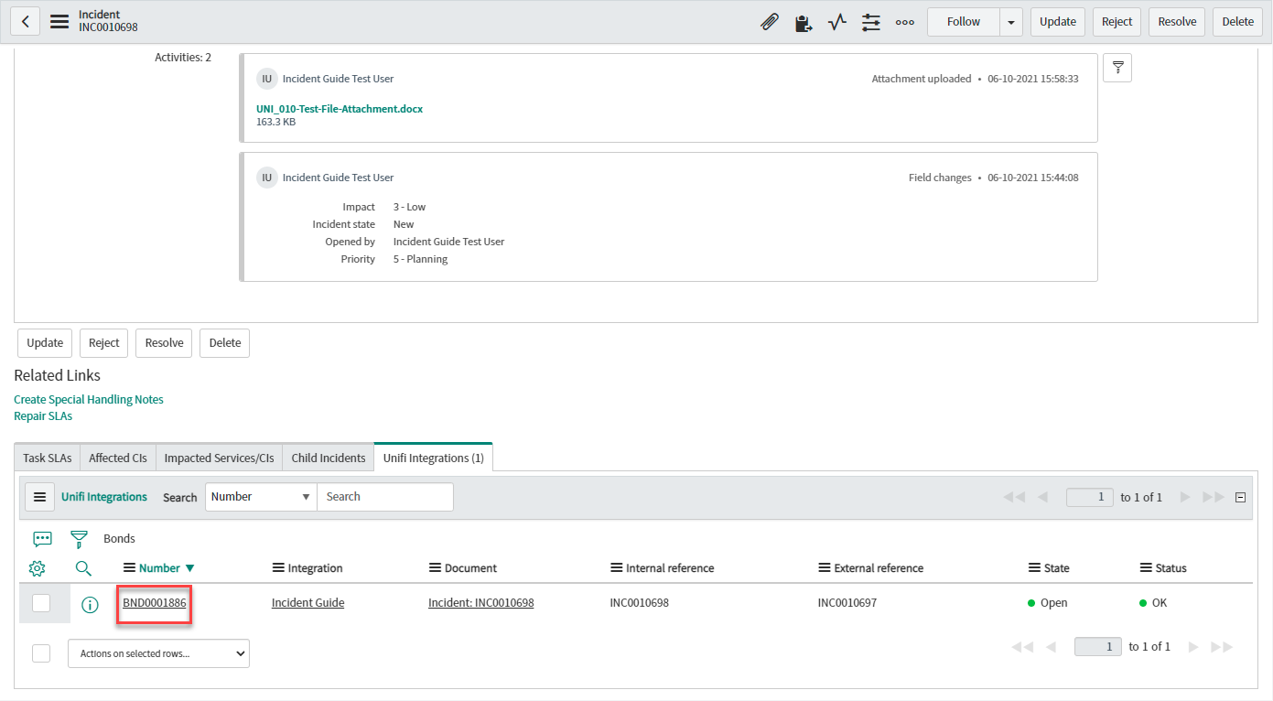Image resolution: width=1273 pixels, height=701 pixels.
Task: Open the Create Special Handling Notes link
Action: coord(89,400)
